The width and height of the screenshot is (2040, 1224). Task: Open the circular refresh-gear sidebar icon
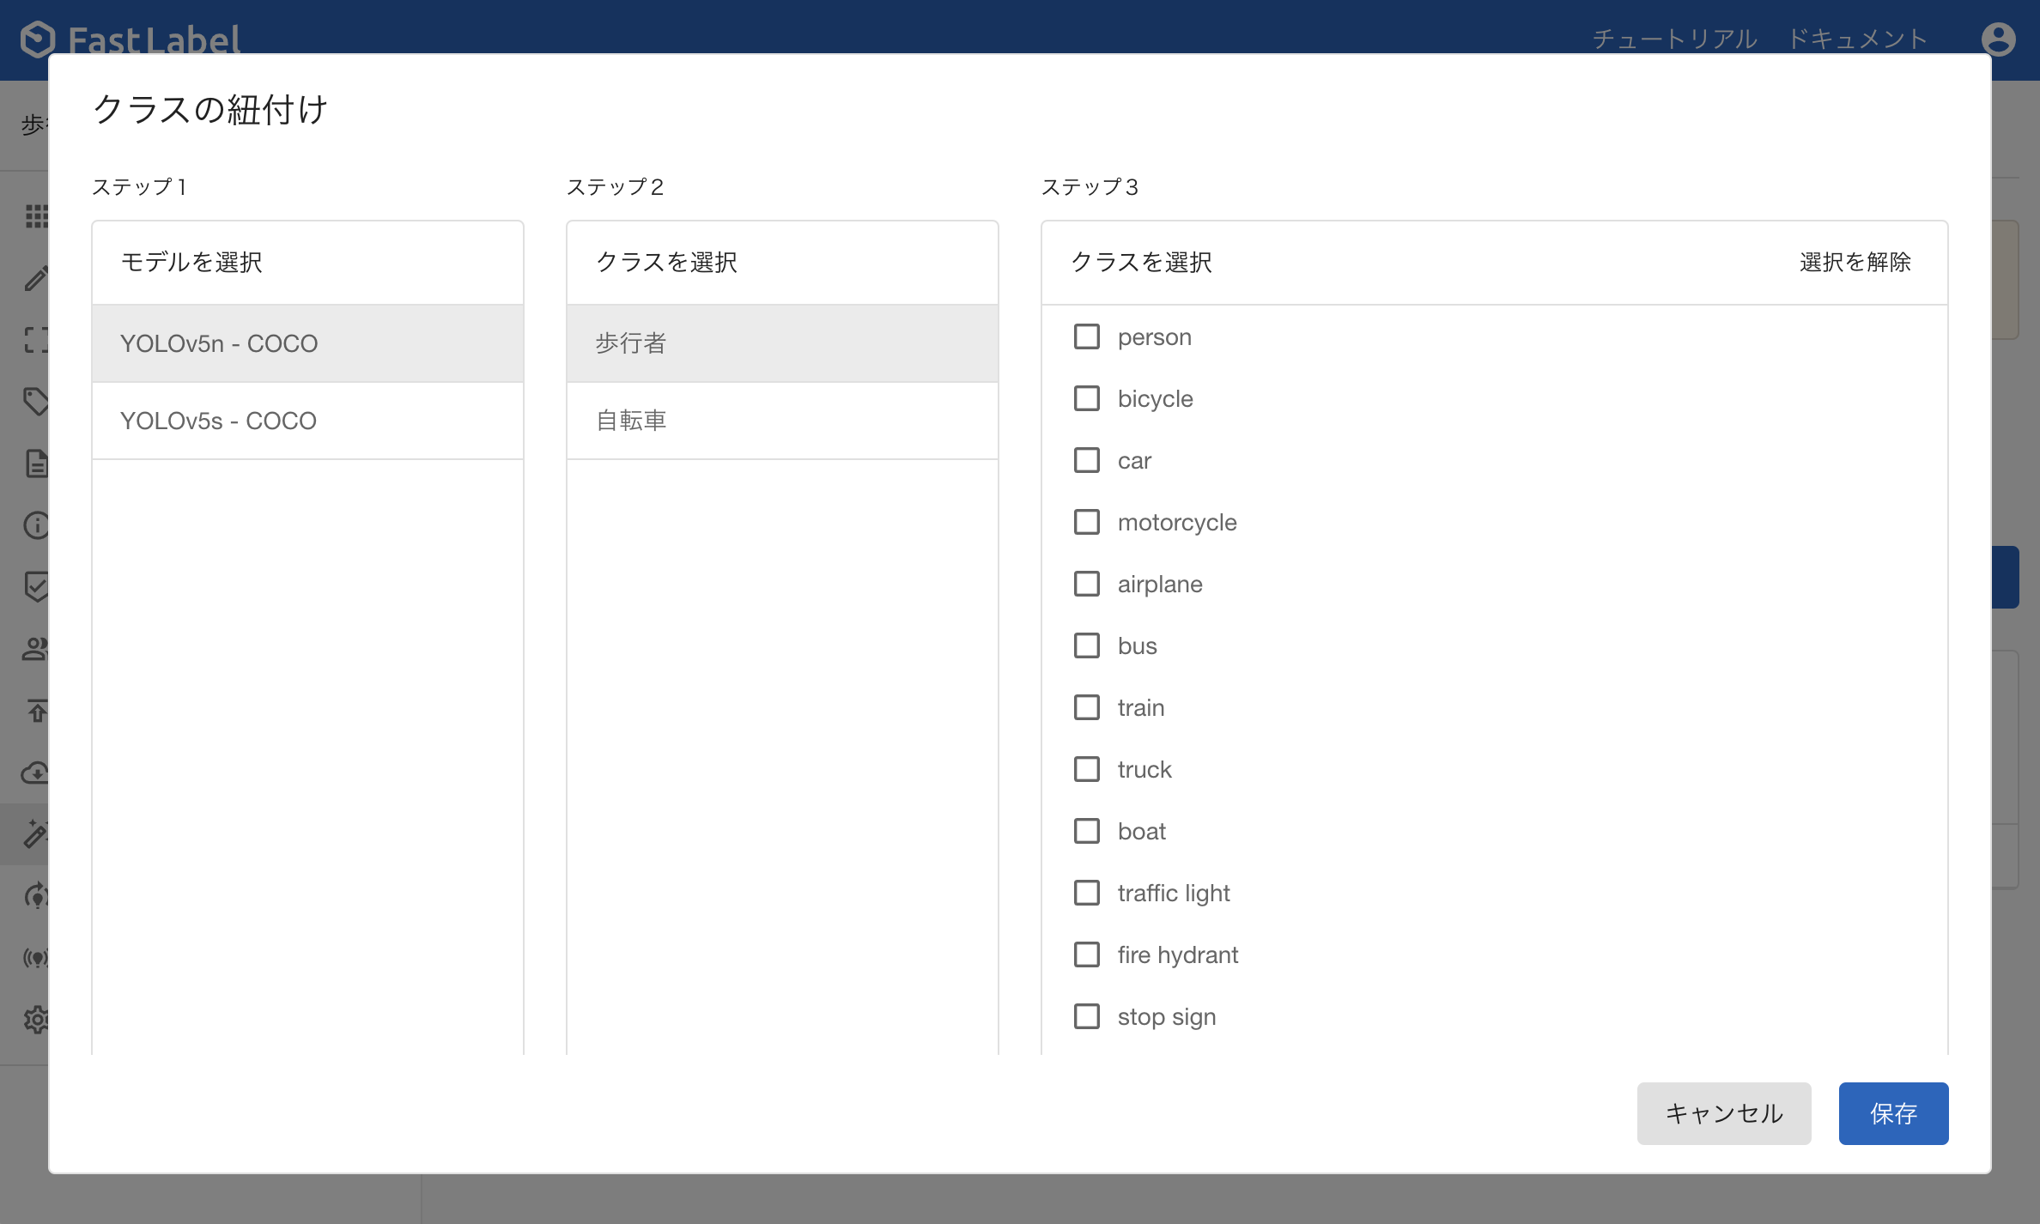[x=36, y=896]
